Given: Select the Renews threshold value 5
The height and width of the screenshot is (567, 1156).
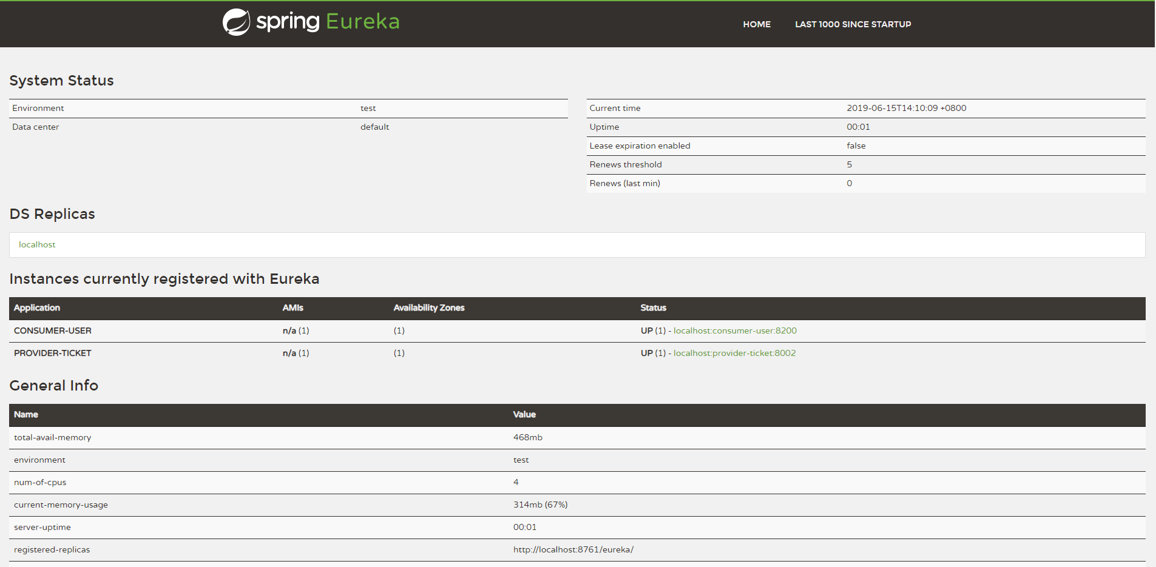Looking at the screenshot, I should pyautogui.click(x=850, y=164).
